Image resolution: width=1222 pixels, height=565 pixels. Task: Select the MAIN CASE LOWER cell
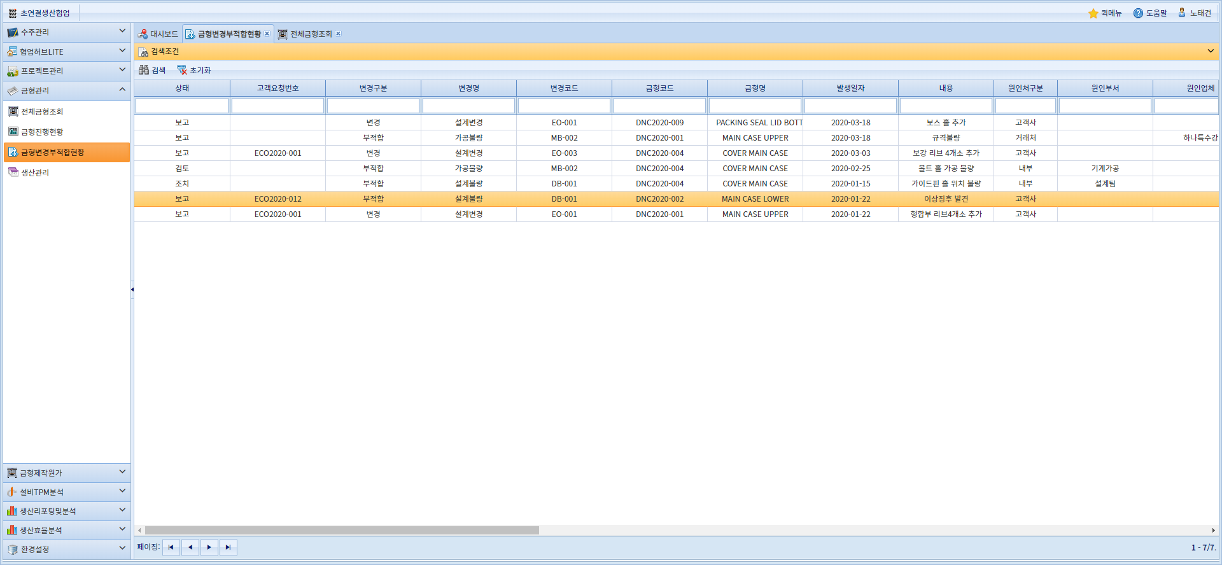coord(755,199)
